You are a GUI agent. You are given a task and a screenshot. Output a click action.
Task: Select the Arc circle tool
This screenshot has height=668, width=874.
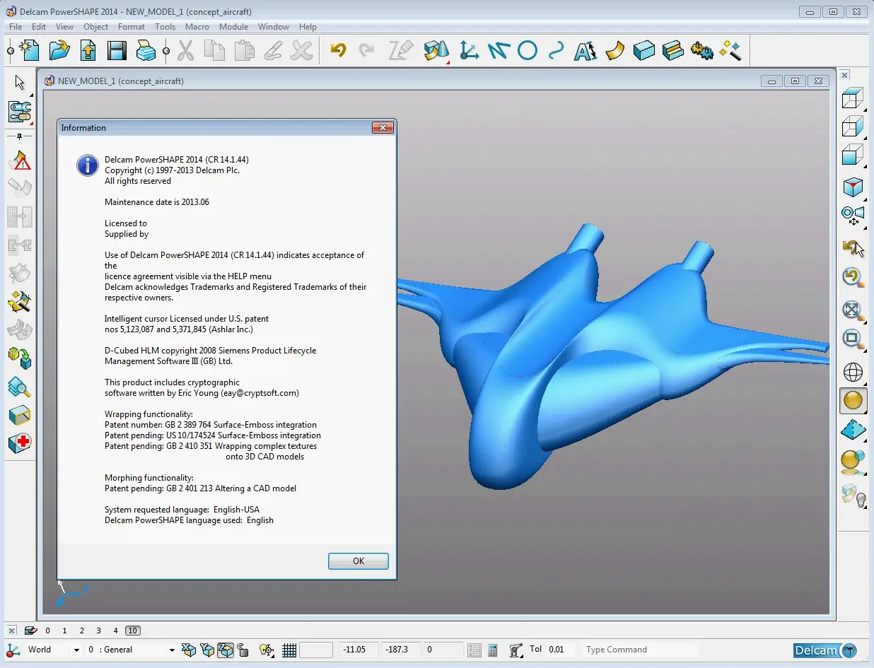(528, 50)
